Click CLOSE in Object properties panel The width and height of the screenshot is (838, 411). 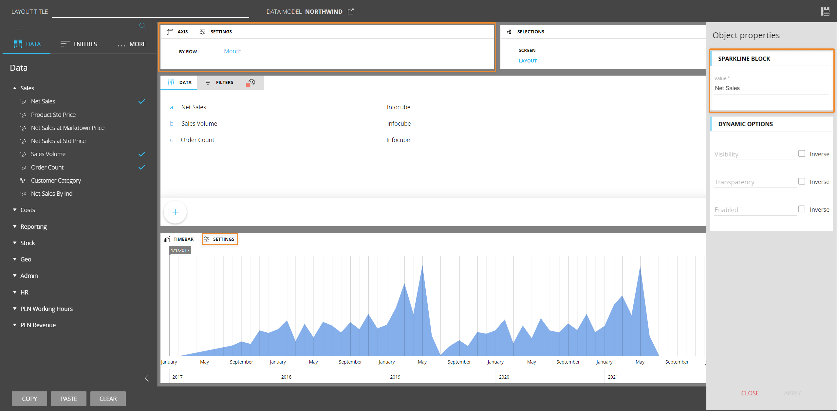(750, 393)
